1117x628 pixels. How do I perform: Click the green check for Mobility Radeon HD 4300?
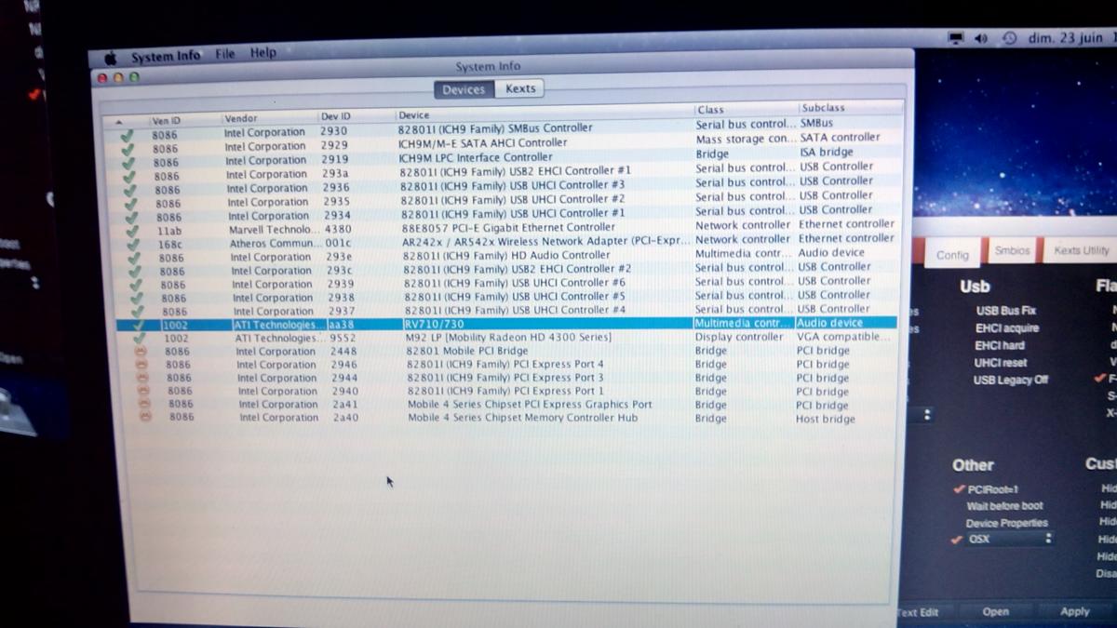pyautogui.click(x=141, y=339)
